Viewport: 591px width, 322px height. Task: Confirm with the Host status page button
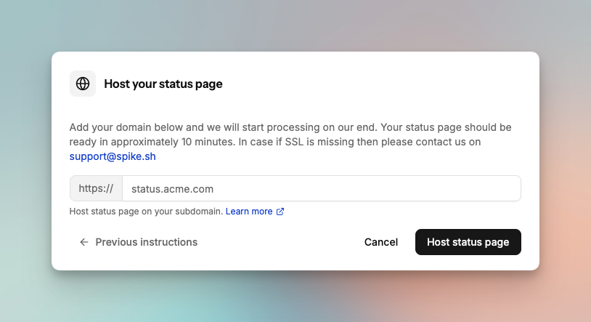point(468,242)
